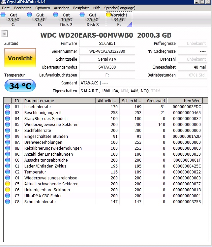The height and width of the screenshot is (247, 212).
Task: Click the Laufwerksbuchstaben field F:
Action: (x=107, y=75)
